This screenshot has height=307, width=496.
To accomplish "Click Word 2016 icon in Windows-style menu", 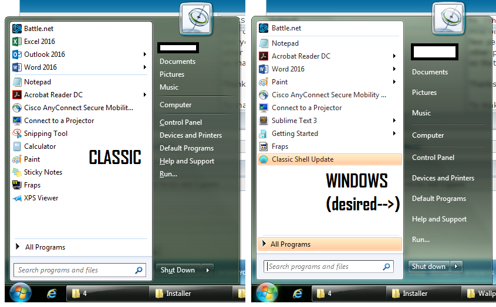I will coord(264,69).
